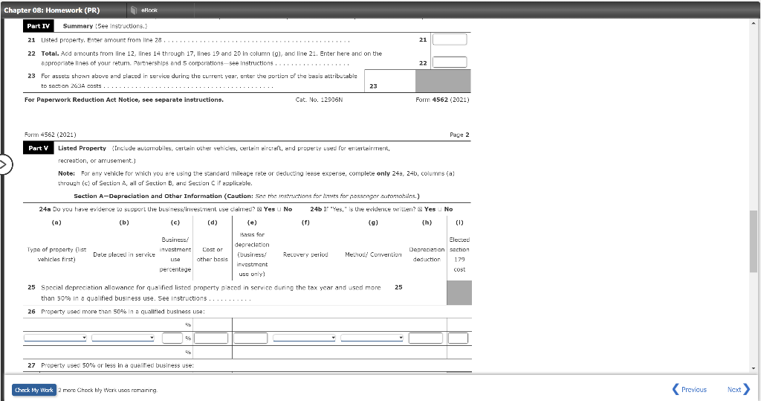Click the 'Recovery period' column header
The height and width of the screenshot is (401, 761).
pos(305,254)
